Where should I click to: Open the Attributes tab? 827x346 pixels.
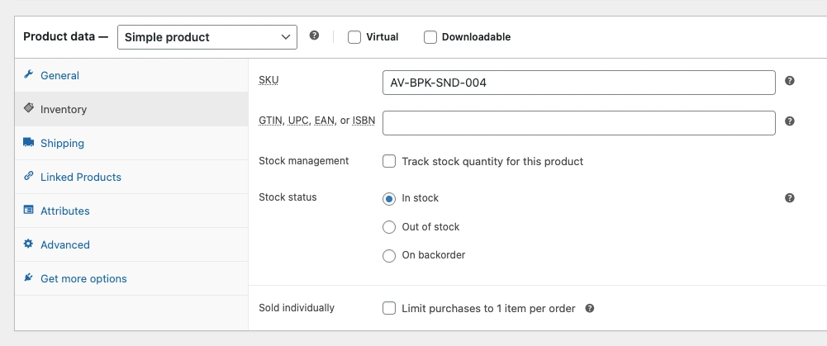pos(131,211)
